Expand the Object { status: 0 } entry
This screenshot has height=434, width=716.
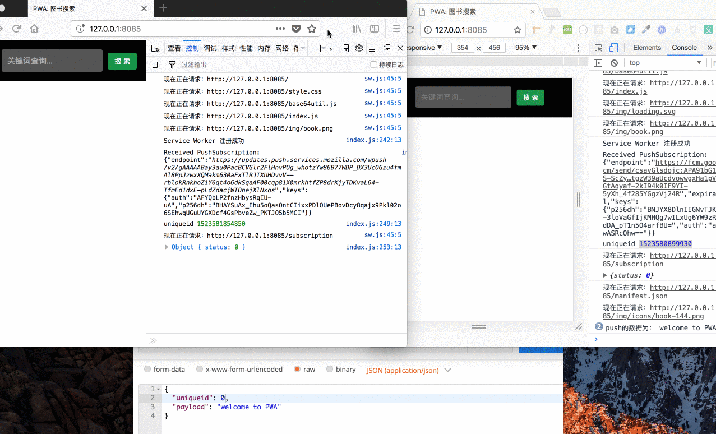167,247
